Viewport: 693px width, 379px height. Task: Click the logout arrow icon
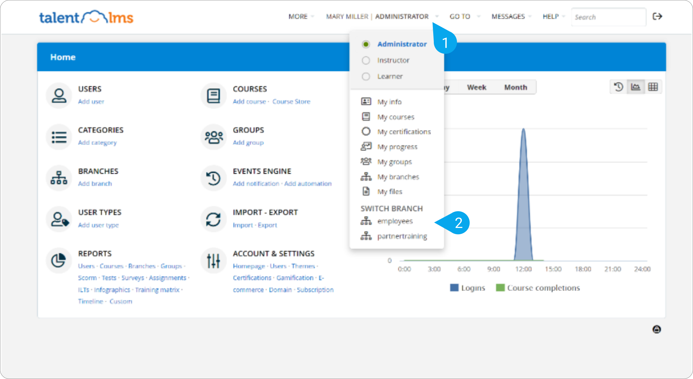click(x=657, y=17)
